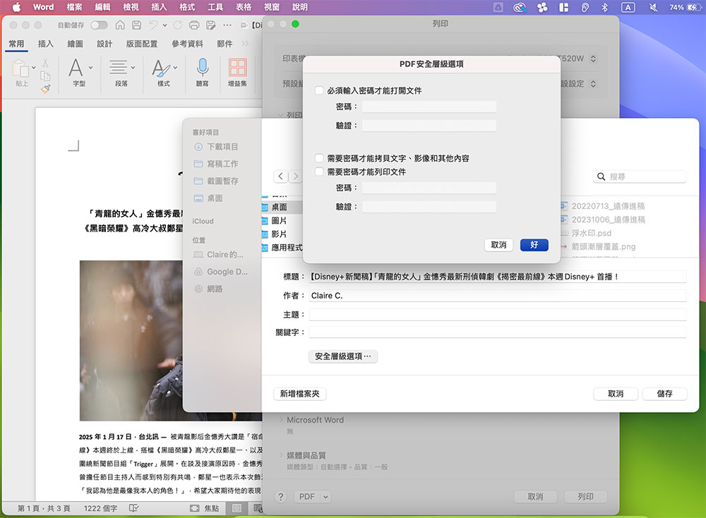Image resolution: width=706 pixels, height=518 pixels.
Task: Click the back arrow in save dialog
Action: coord(280,176)
